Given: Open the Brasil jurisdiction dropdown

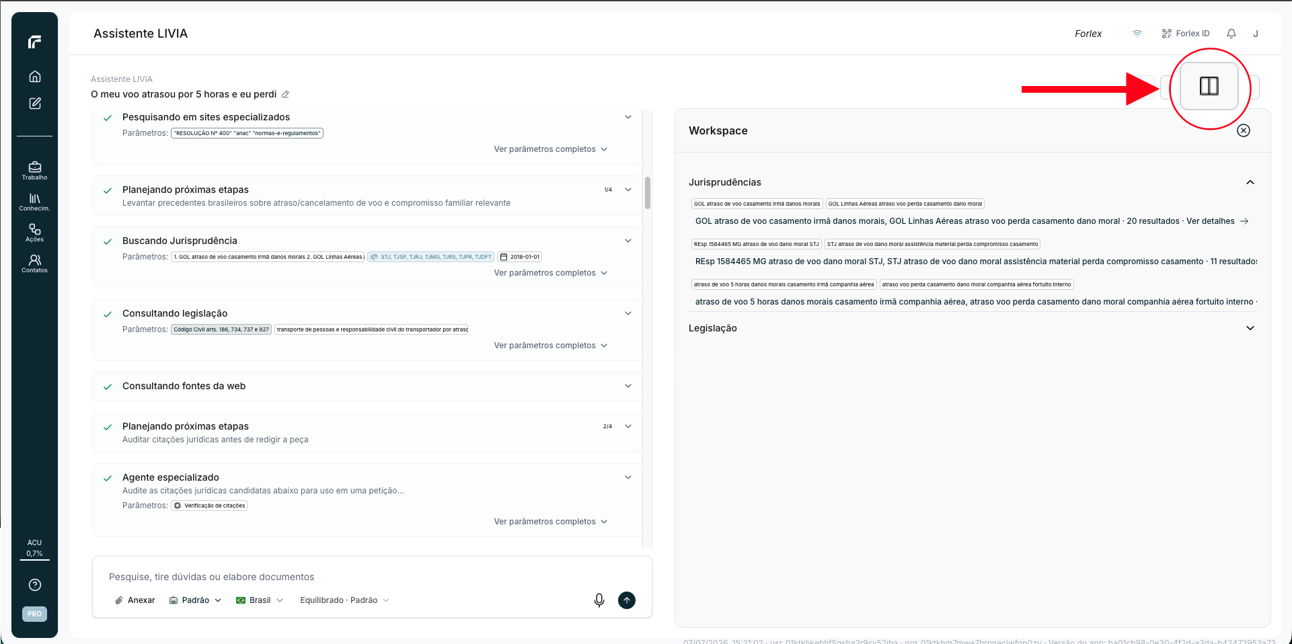Looking at the screenshot, I should click(260, 600).
